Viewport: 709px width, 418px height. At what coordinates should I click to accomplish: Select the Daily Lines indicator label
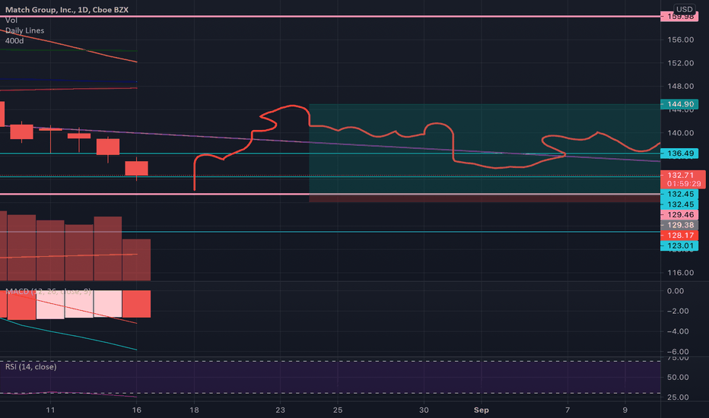(25, 30)
